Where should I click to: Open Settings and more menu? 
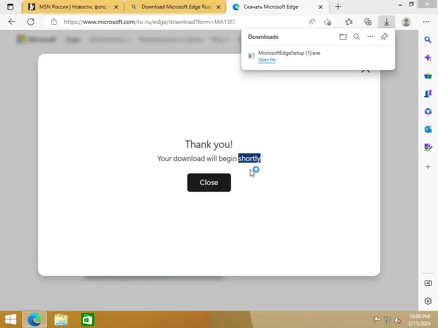pyautogui.click(x=426, y=22)
